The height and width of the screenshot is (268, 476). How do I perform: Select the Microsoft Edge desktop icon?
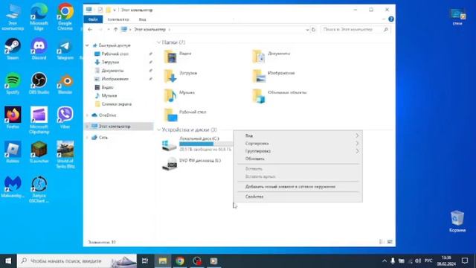39,16
